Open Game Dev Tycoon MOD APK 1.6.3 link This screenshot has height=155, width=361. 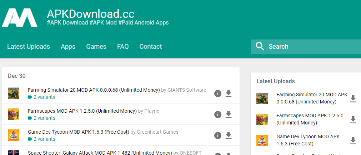78,132
